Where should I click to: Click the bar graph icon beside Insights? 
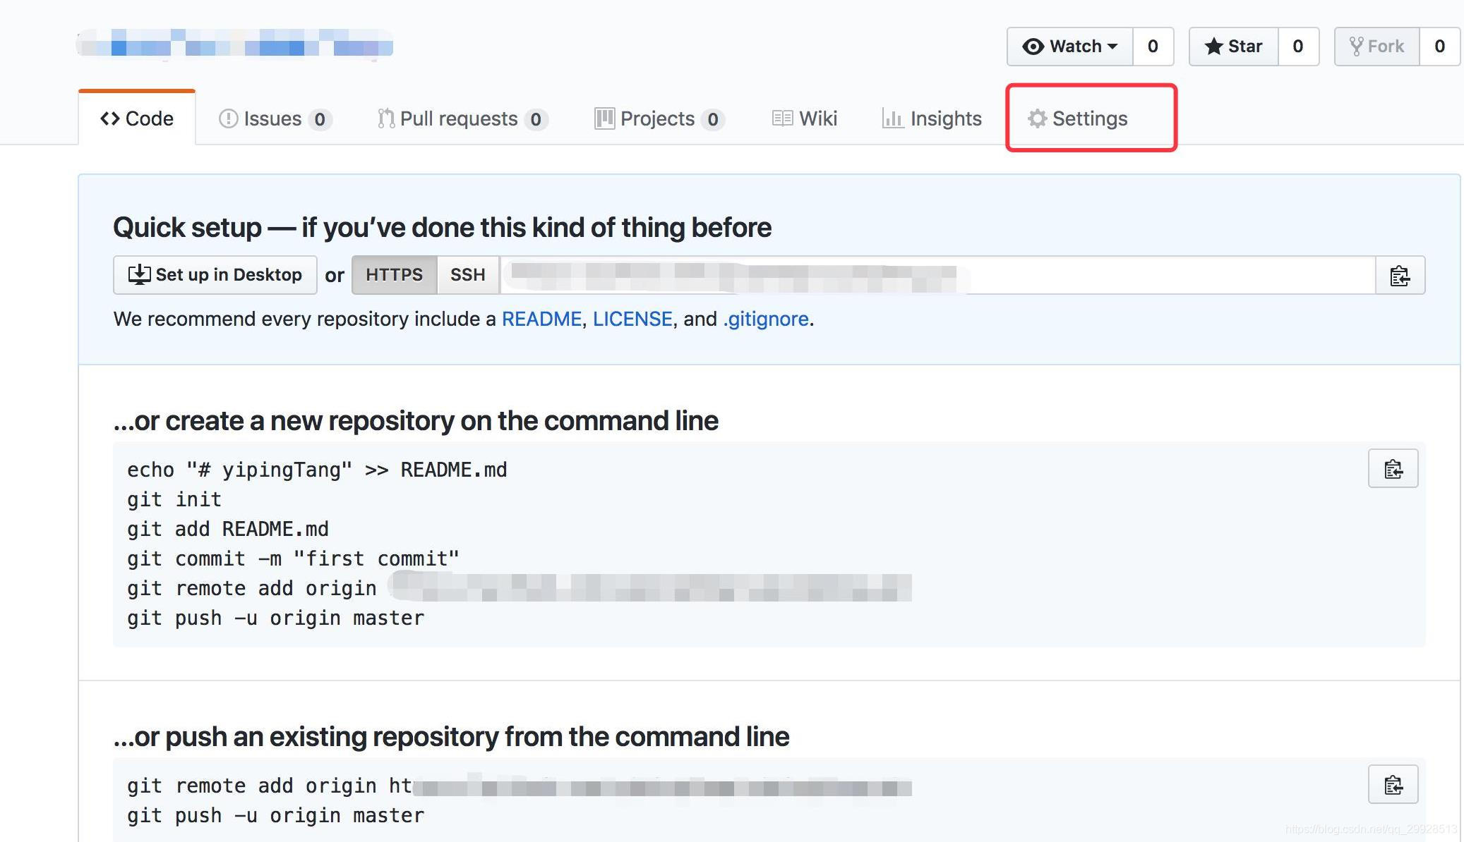tap(893, 118)
